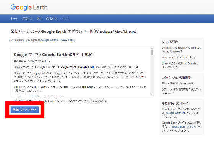Image resolution: width=214 pixels, height=149 pixels.
Task: Click the terms date line 2015 年 12 月 17 日
Action: point(32,61)
